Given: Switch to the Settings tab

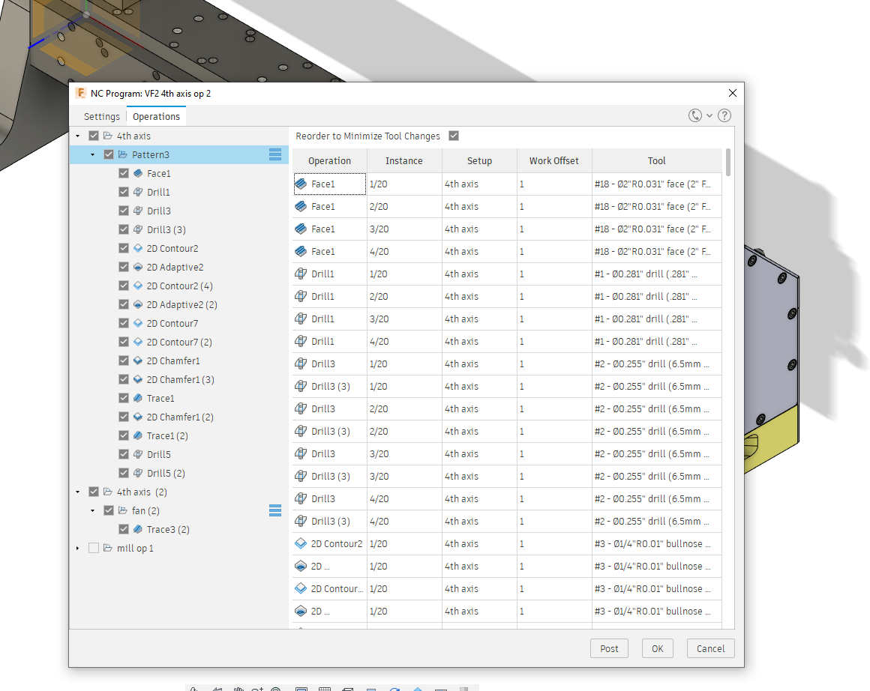Looking at the screenshot, I should tap(101, 116).
